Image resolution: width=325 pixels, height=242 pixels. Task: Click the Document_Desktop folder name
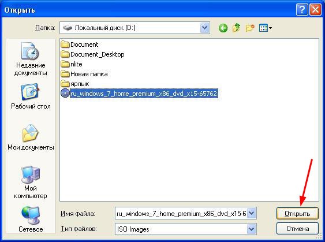click(98, 54)
